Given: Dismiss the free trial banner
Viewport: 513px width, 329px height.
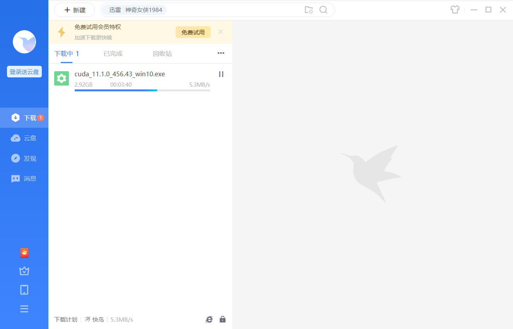Looking at the screenshot, I should [220, 32].
